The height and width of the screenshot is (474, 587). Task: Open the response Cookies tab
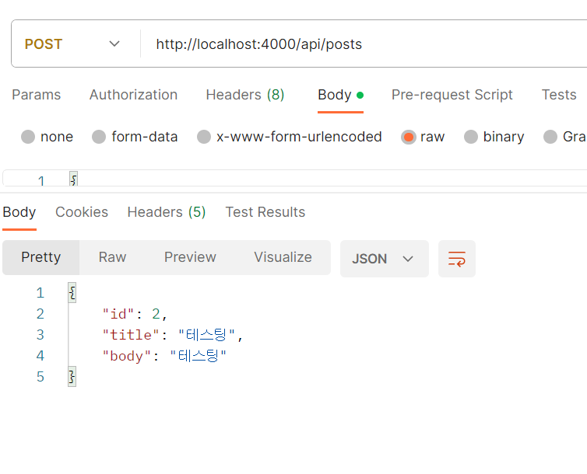[82, 212]
